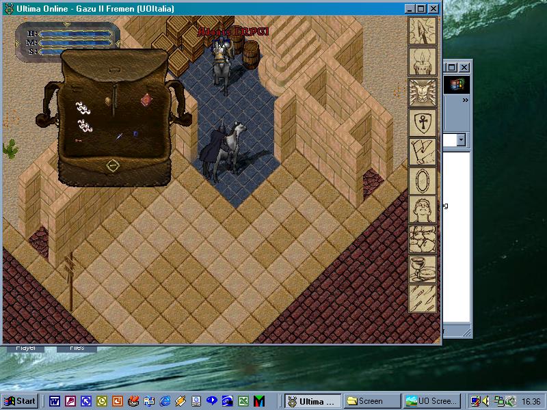Click the upper white bandage pile in backpack

point(83,108)
